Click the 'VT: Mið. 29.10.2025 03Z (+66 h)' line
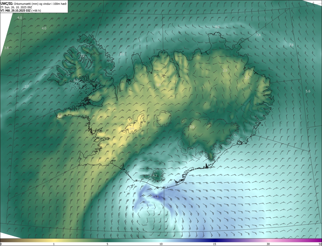This screenshot has width=322, height=246. tap(21, 11)
